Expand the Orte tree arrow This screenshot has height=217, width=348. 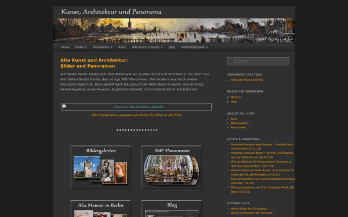[x=228, y=102]
